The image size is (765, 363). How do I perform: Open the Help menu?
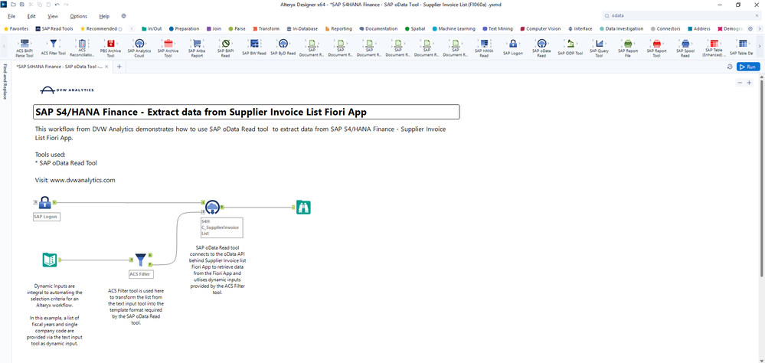tap(104, 16)
